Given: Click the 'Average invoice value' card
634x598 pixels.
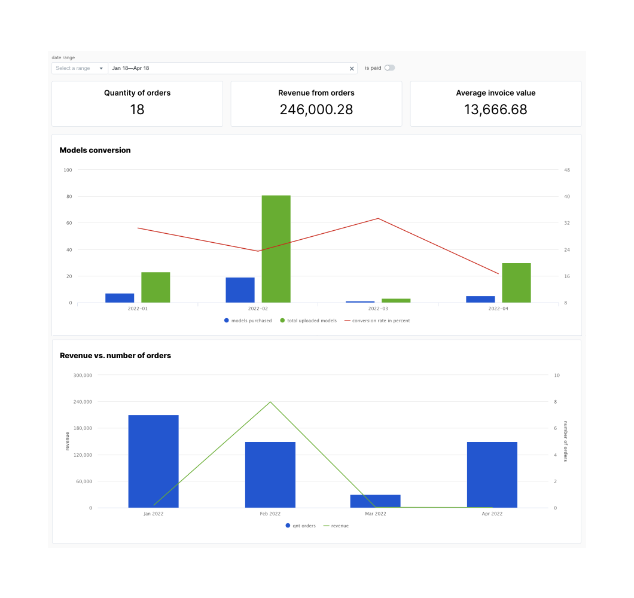Looking at the screenshot, I should click(x=495, y=103).
